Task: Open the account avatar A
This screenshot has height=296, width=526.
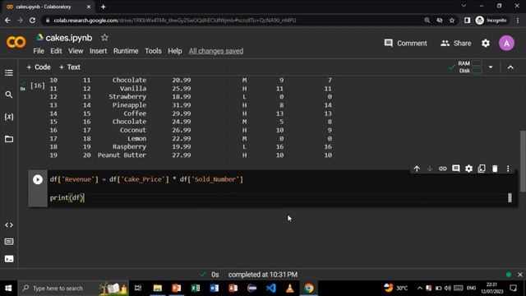Action: tap(506, 44)
